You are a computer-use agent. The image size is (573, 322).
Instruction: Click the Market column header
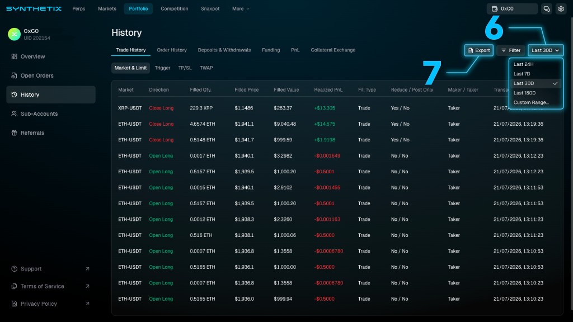[x=126, y=90]
